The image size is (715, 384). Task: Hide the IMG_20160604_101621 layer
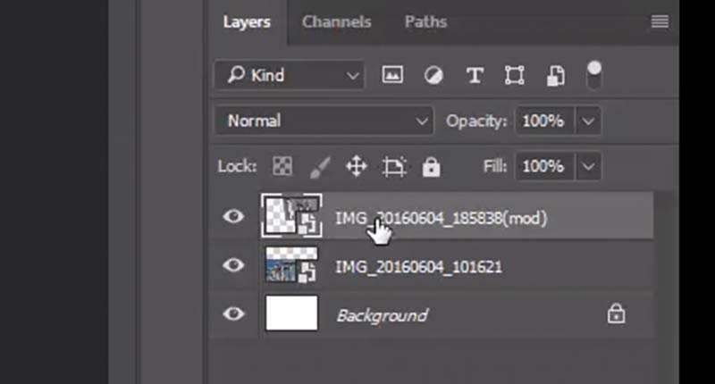(233, 264)
